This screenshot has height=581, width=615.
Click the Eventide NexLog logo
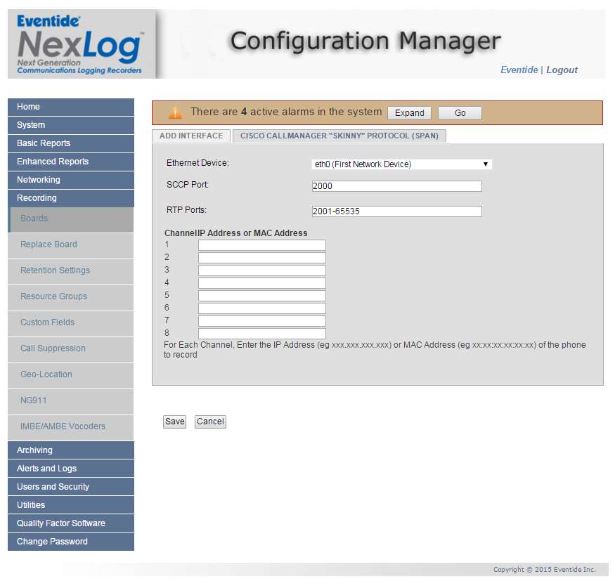tap(81, 44)
